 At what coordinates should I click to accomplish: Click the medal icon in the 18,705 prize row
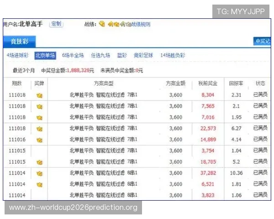point(39,162)
